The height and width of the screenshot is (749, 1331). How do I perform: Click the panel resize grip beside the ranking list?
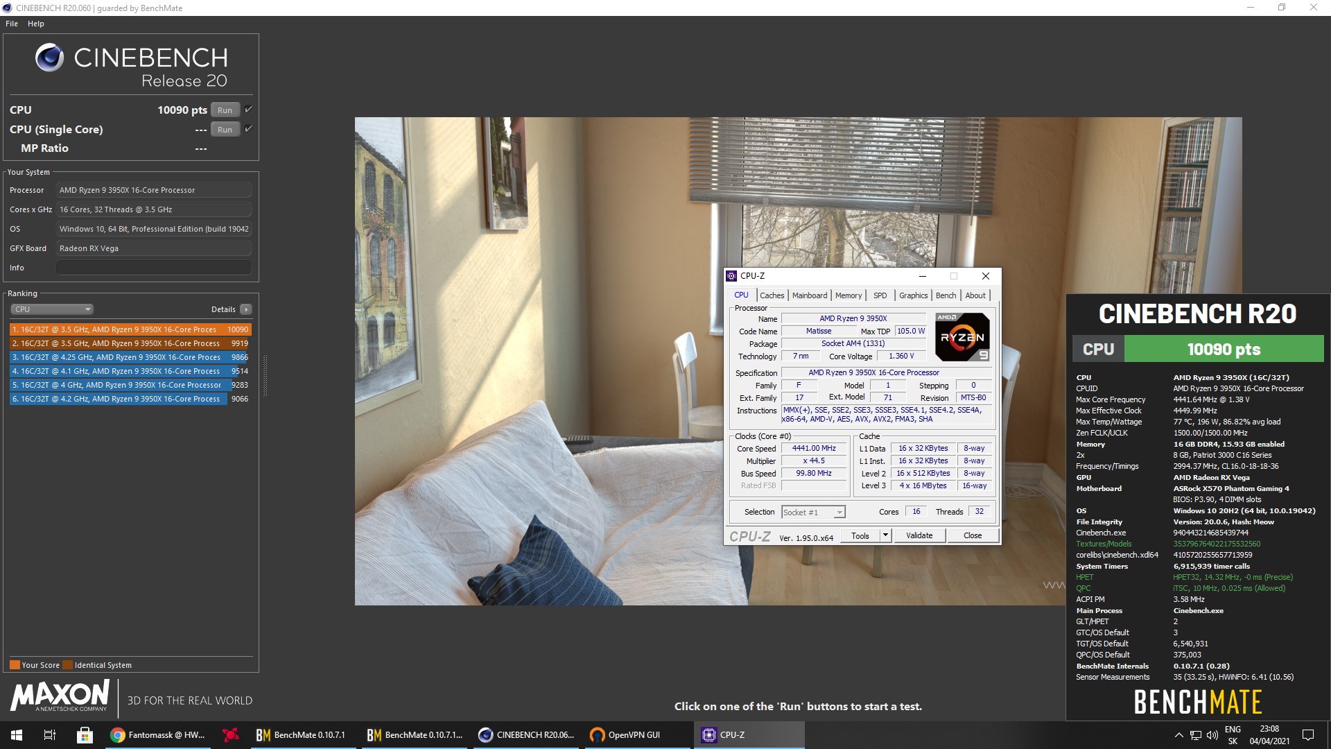[x=265, y=375]
